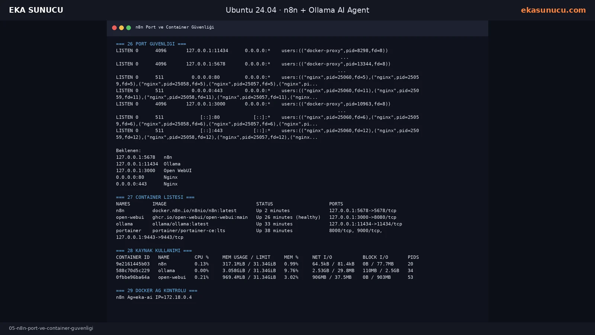595x335 pixels.
Task: Click the address 127.0.0.1:11434 in the LISTEN row
Action: pyautogui.click(x=207, y=51)
